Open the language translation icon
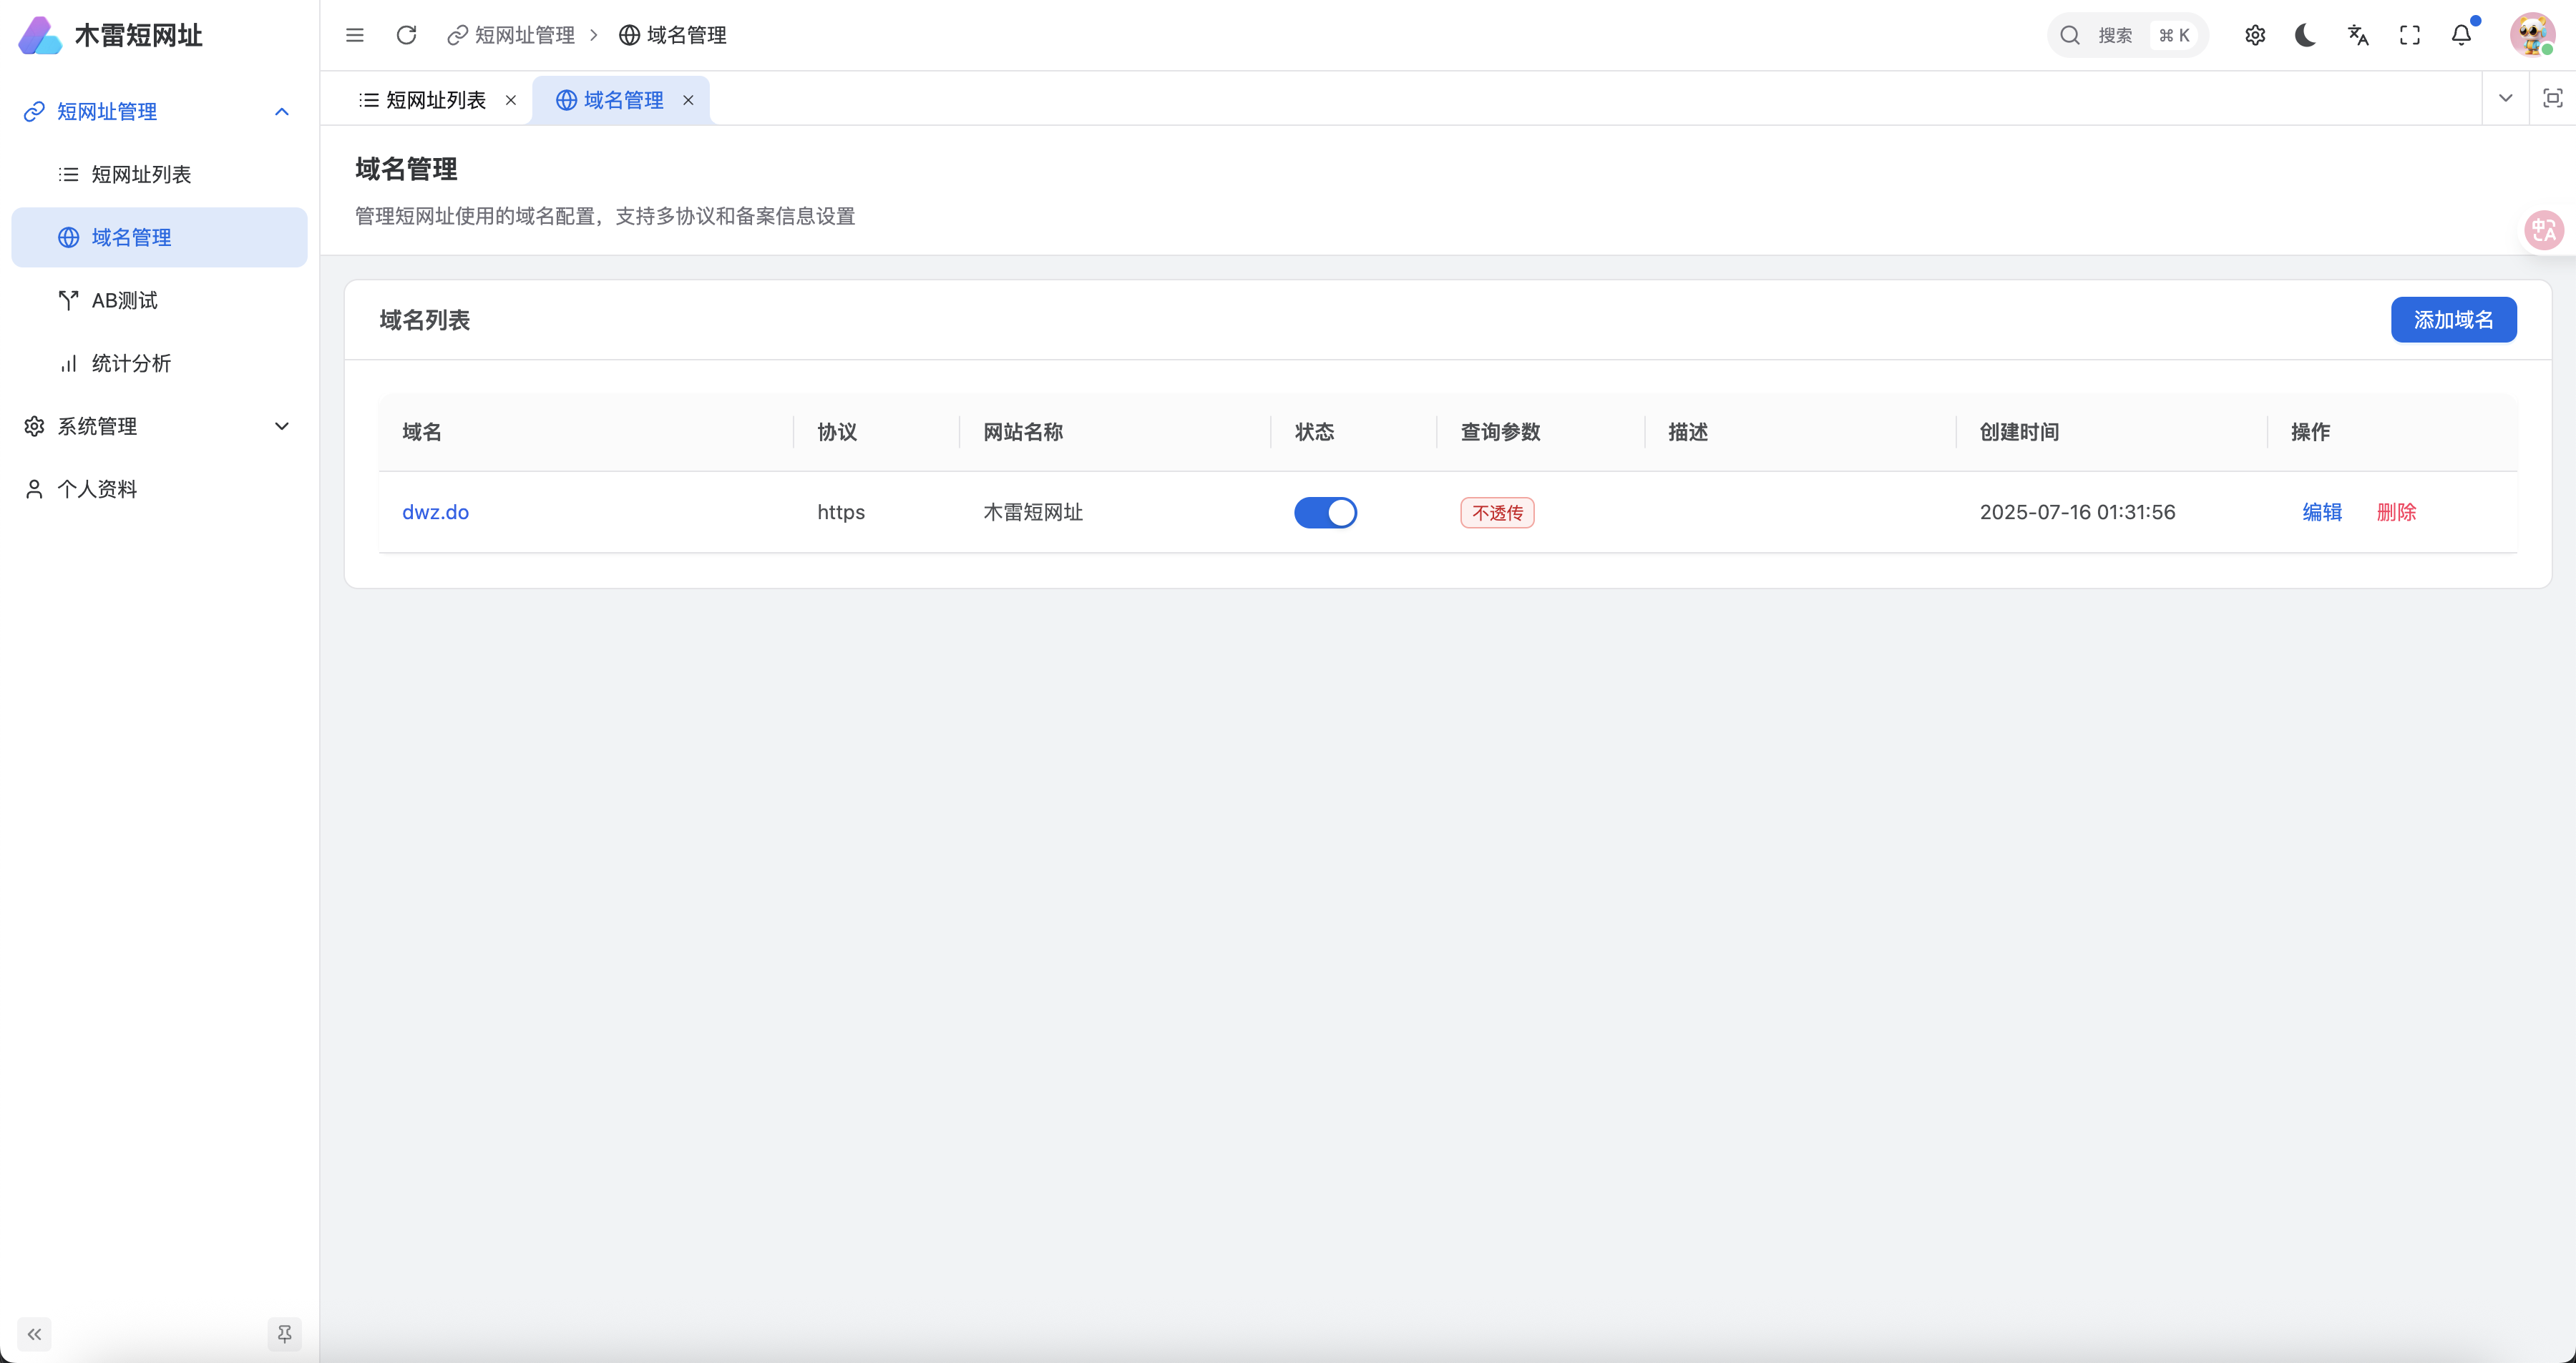The width and height of the screenshot is (2576, 1363). pyautogui.click(x=2358, y=35)
